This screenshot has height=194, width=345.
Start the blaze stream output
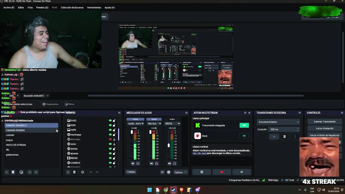pos(244,136)
